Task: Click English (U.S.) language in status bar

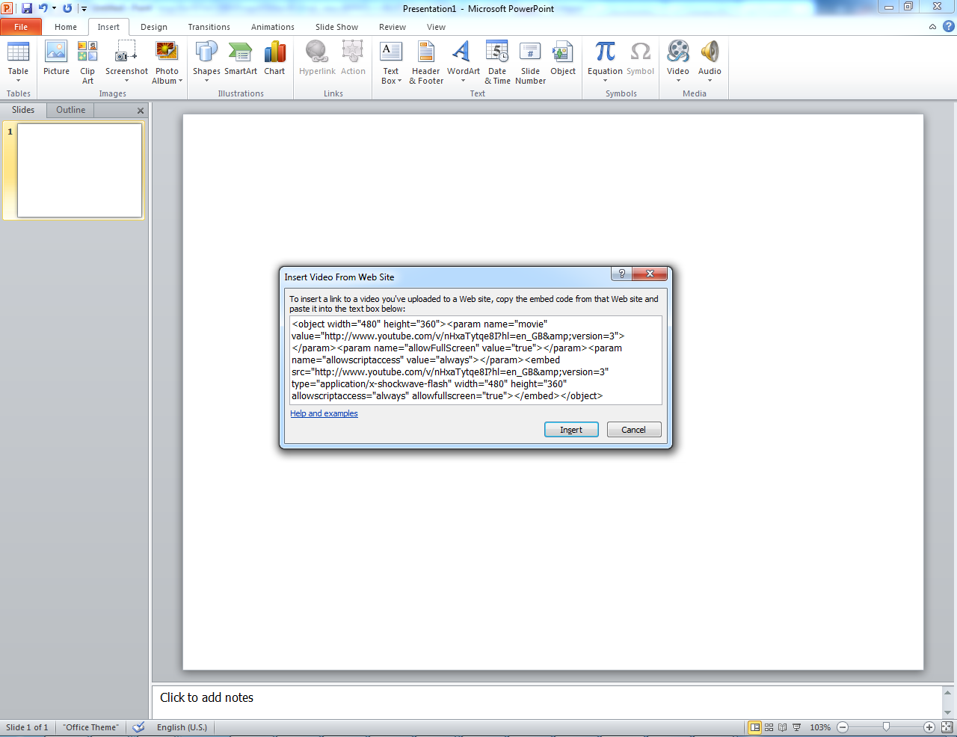Action: pyautogui.click(x=182, y=727)
